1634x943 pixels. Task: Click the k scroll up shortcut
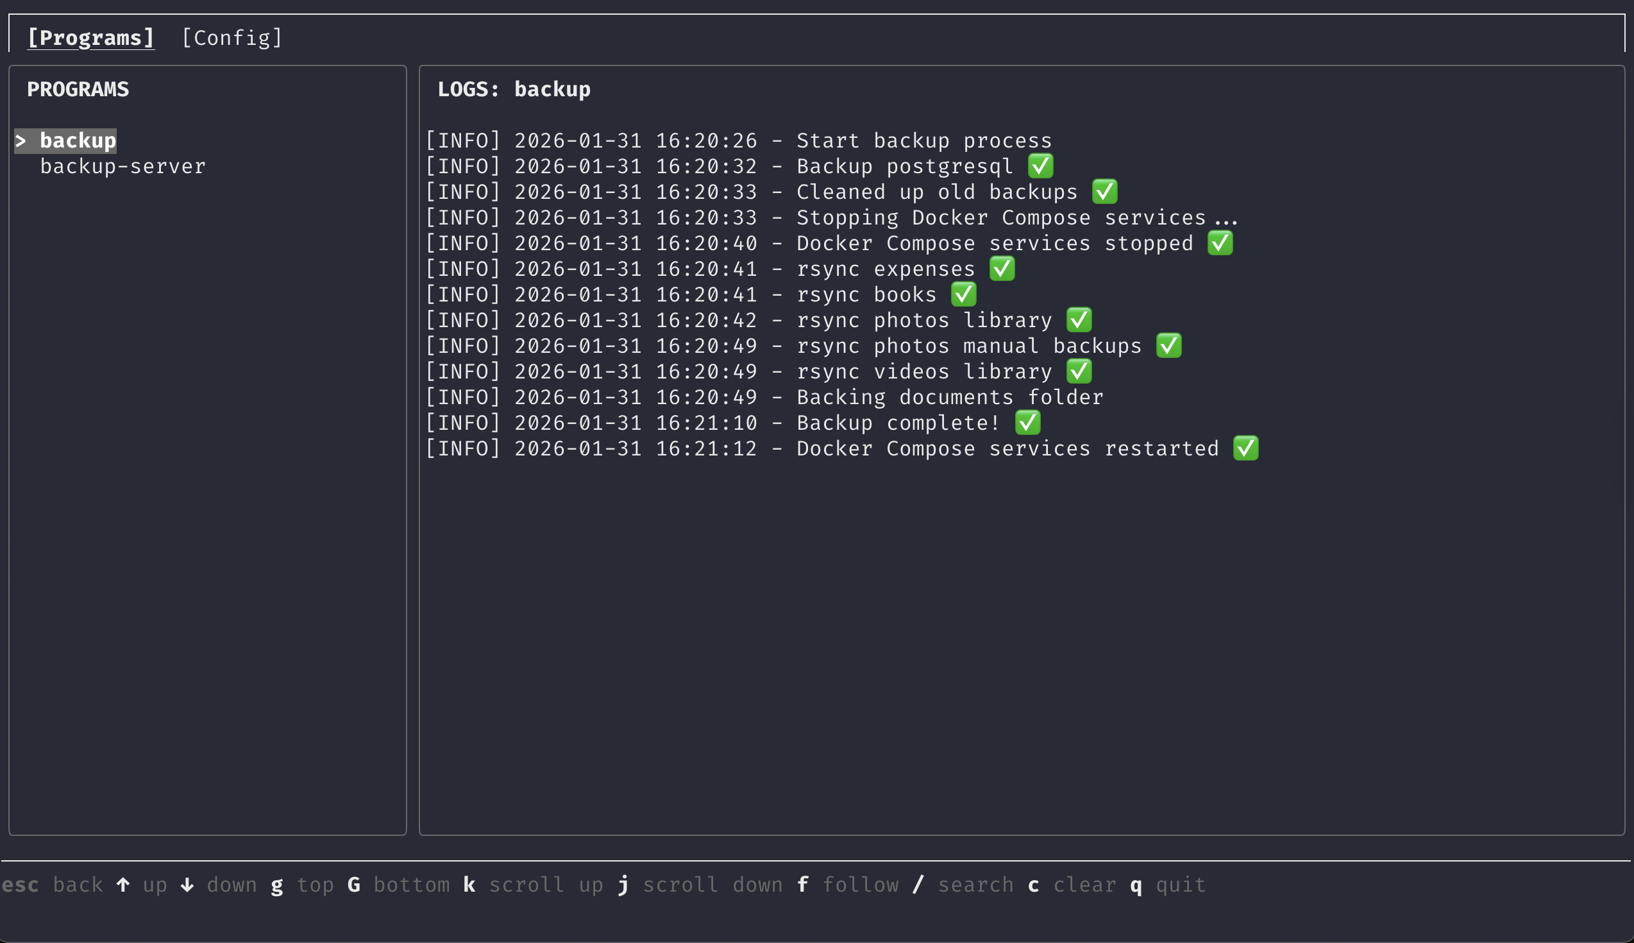(469, 885)
